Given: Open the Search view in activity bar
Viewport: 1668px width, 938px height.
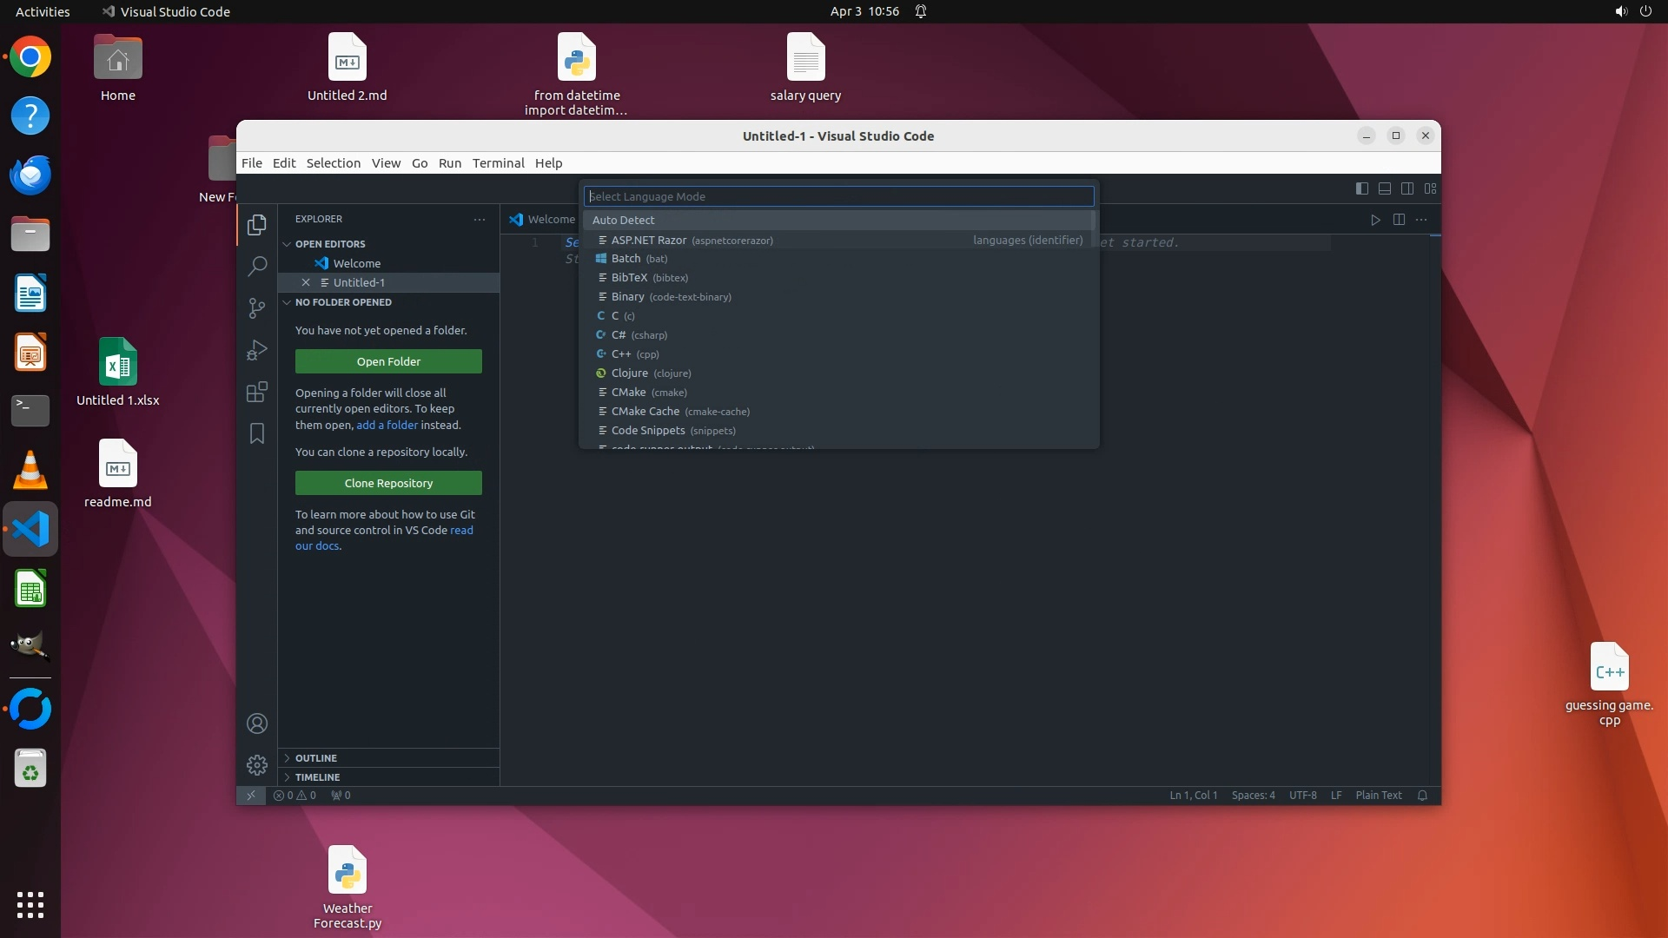Looking at the screenshot, I should coord(257,267).
